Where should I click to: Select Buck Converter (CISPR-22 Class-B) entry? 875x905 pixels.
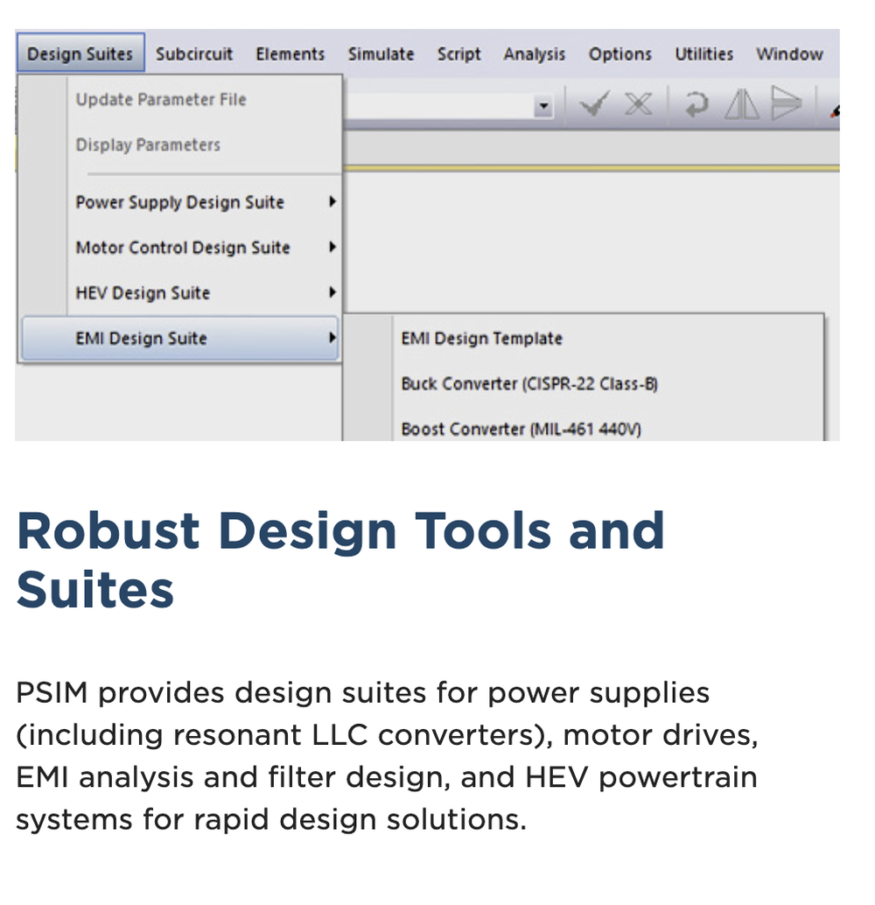click(584, 383)
